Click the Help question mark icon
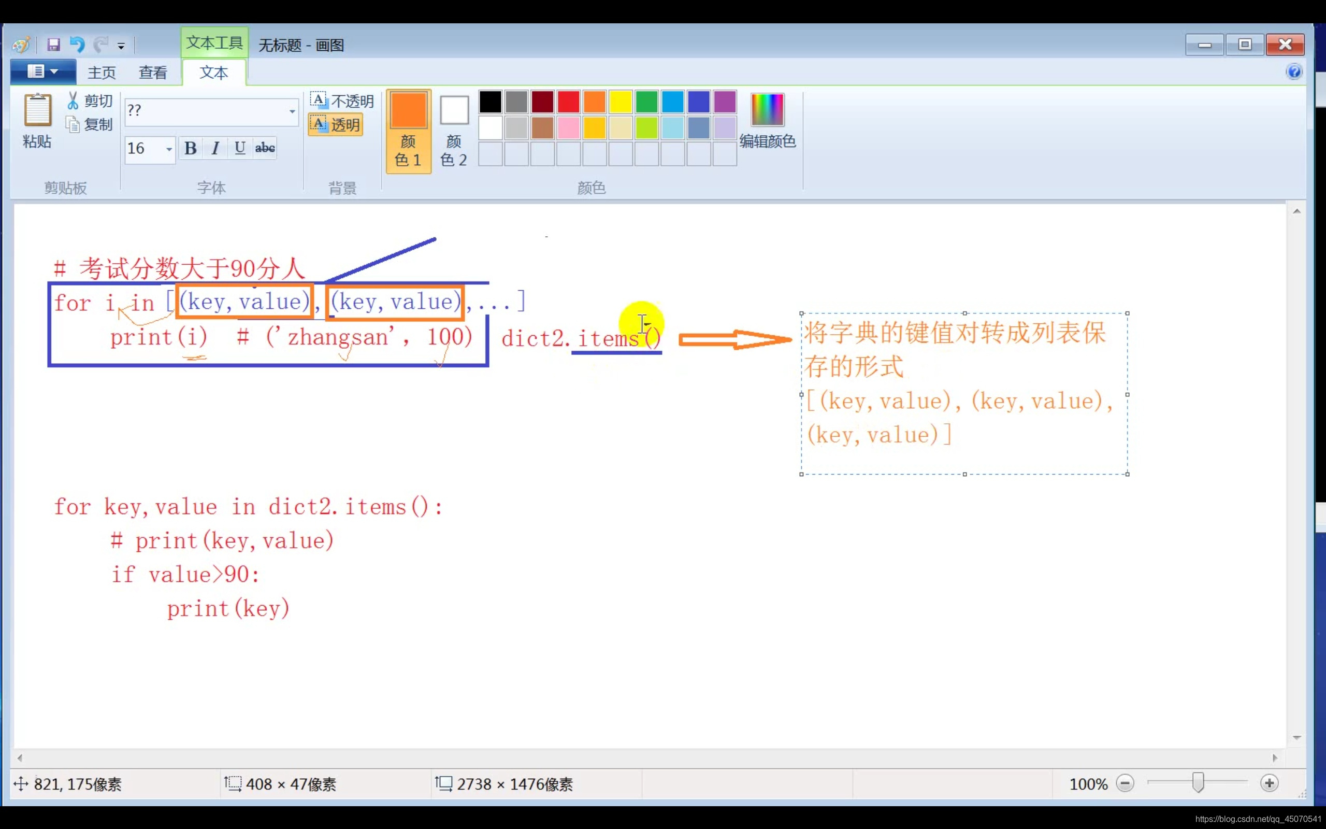Screen dimensions: 1326x829 (1294, 72)
